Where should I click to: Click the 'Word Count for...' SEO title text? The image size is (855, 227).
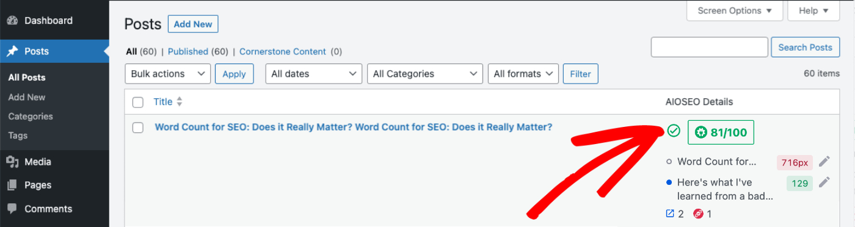coord(717,162)
